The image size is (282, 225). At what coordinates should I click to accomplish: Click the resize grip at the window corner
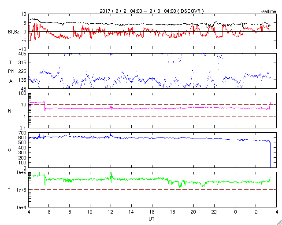pyautogui.click(x=279, y=222)
